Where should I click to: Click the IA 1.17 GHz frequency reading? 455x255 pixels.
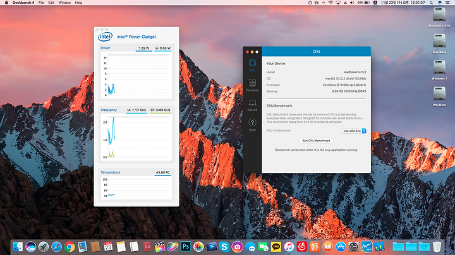pyautogui.click(x=136, y=110)
